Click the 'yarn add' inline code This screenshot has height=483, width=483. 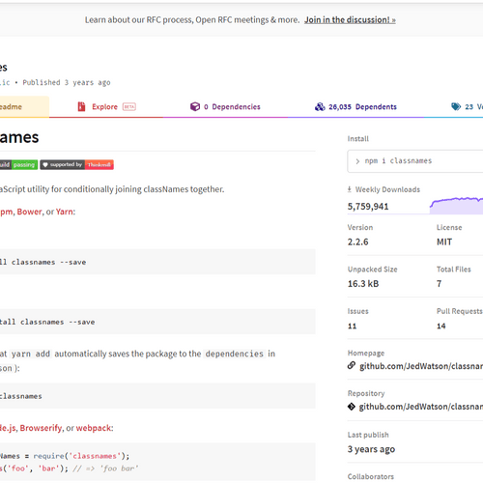pos(31,354)
